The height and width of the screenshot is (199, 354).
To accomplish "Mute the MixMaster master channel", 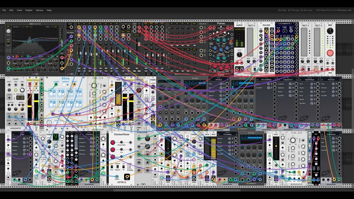I will click(137, 68).
